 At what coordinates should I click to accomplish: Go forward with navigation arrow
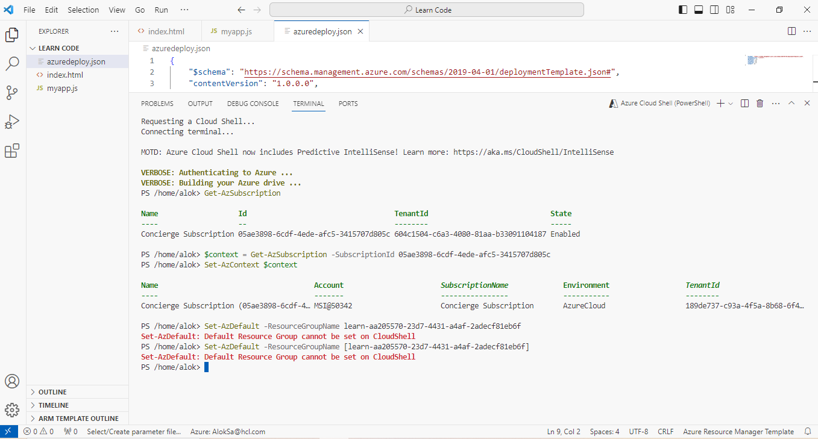[257, 10]
